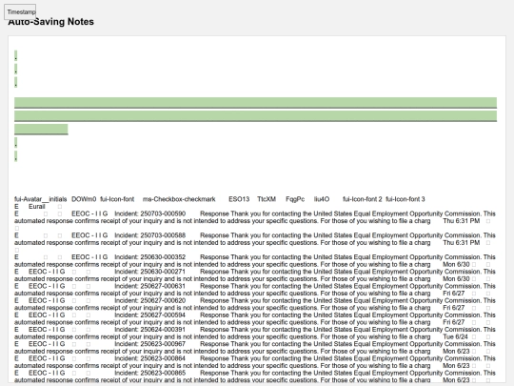The image size is (514, 386).
Task: Click 'Incident: 250630-000352' text
Action: pyautogui.click(x=149, y=257)
